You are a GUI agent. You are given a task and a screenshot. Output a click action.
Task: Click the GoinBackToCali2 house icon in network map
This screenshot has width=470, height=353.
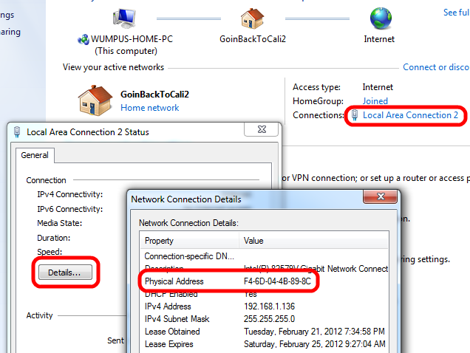point(252,18)
